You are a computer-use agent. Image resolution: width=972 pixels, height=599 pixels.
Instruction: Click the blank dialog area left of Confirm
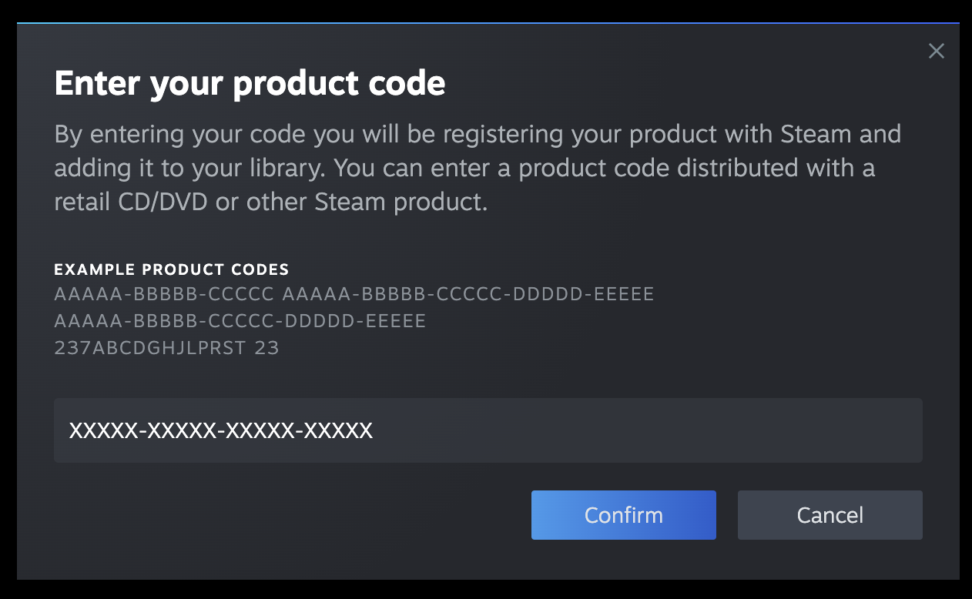[293, 515]
